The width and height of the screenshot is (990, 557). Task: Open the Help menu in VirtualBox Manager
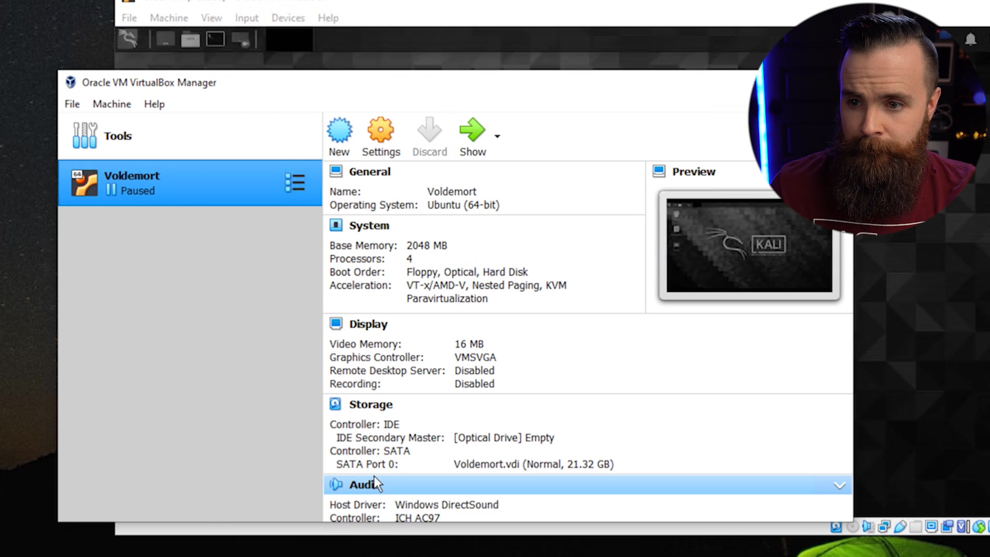154,104
